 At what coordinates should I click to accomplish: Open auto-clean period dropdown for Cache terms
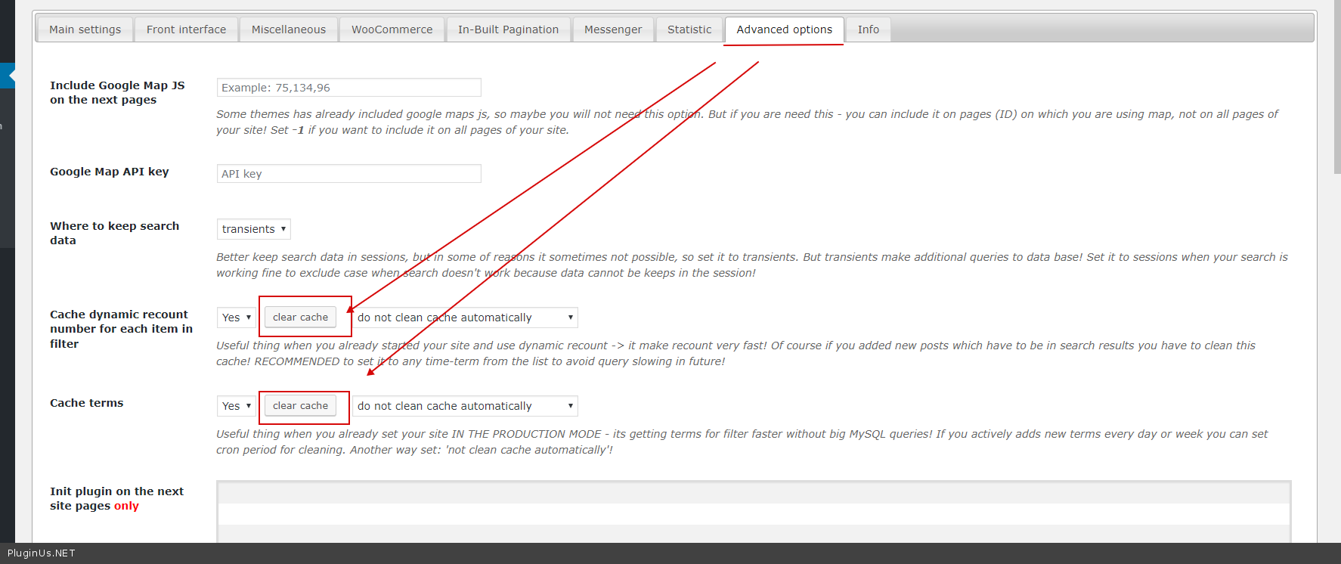click(x=465, y=406)
